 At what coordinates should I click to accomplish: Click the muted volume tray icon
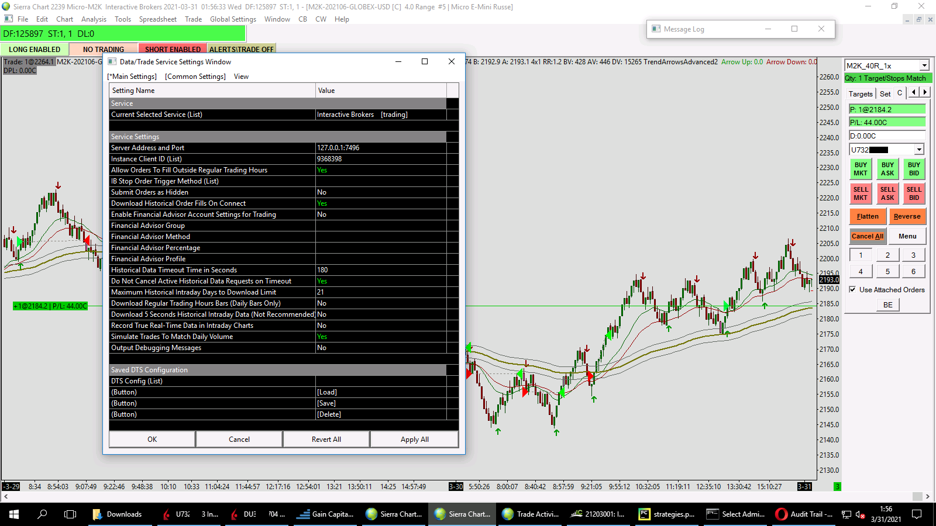click(861, 514)
